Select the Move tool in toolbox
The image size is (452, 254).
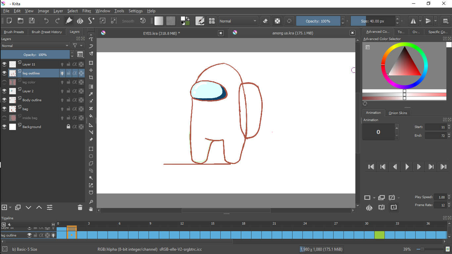pyautogui.click(x=91, y=70)
